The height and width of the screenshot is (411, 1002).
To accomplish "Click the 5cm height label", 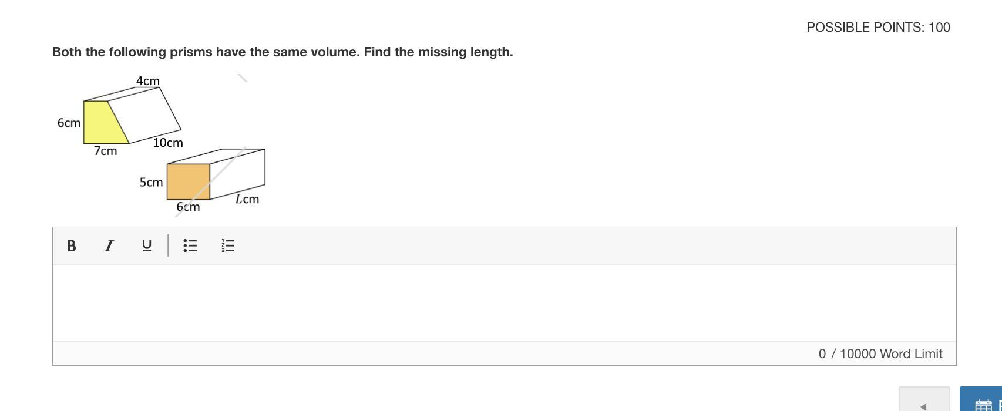I will [152, 182].
